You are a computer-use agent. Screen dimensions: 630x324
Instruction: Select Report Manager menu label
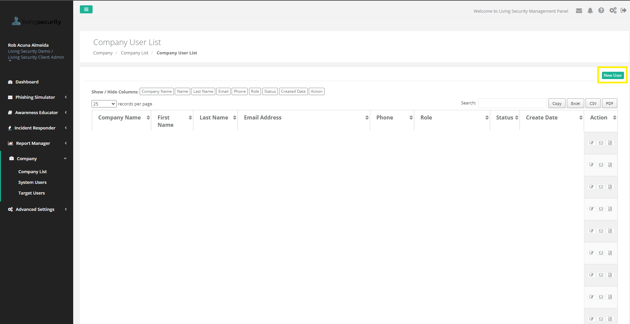point(33,143)
